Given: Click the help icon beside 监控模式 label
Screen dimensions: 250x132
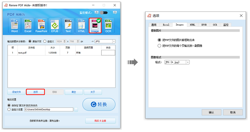Looking at the screenshot, I should point(96,12).
